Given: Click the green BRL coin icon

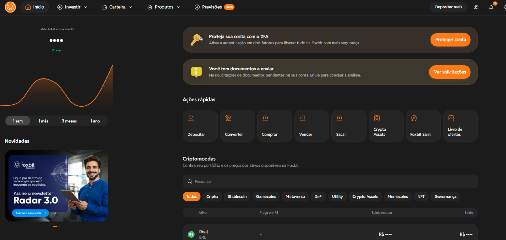Looking at the screenshot, I should 191,235.
